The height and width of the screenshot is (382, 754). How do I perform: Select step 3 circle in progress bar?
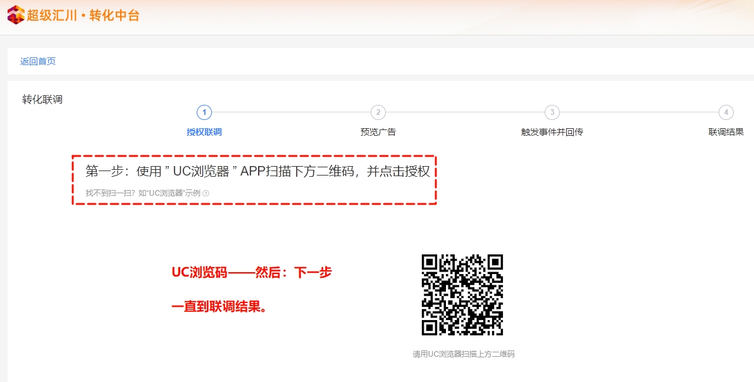tap(552, 112)
